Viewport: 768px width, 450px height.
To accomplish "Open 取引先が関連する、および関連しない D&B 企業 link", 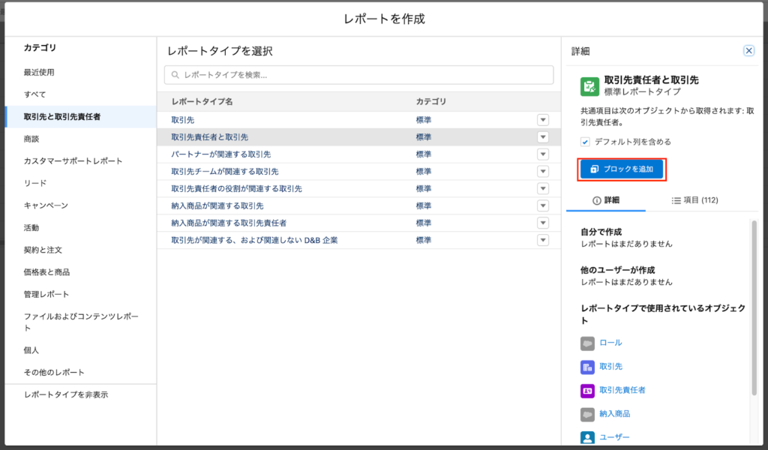I will 254,240.
